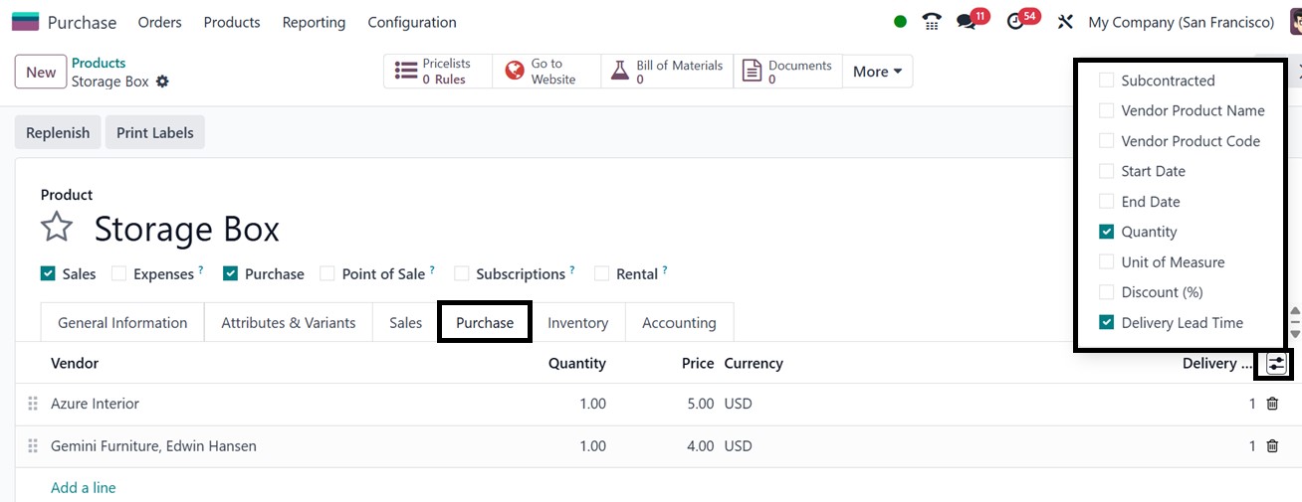This screenshot has width=1302, height=502.
Task: Open the gear actions menu for Storage Box
Action: tap(162, 82)
